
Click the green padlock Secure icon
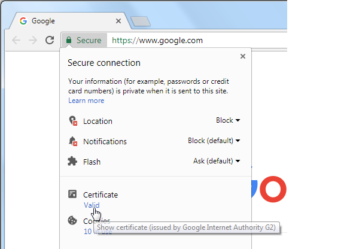69,40
